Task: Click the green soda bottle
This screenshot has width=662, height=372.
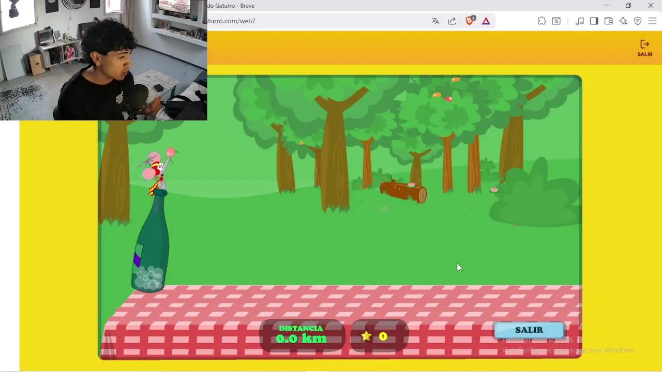Action: 151,242
